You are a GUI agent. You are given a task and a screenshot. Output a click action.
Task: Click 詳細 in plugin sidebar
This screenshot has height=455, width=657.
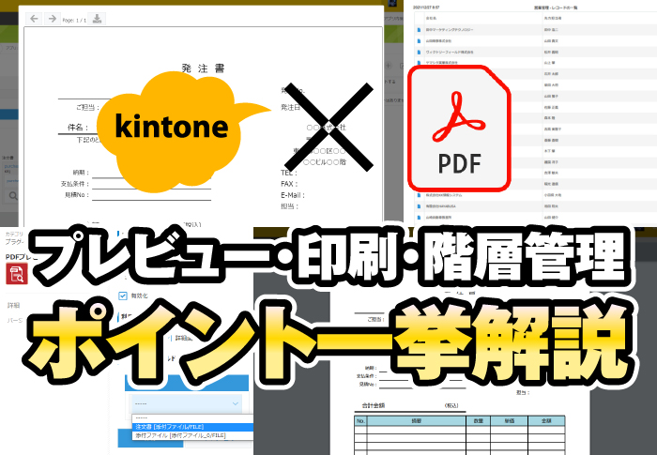(13, 306)
